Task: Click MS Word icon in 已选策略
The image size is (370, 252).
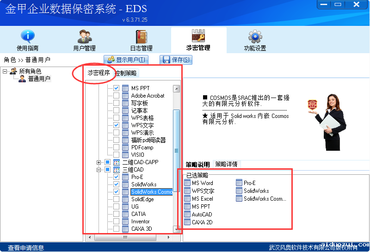Action: point(187,183)
